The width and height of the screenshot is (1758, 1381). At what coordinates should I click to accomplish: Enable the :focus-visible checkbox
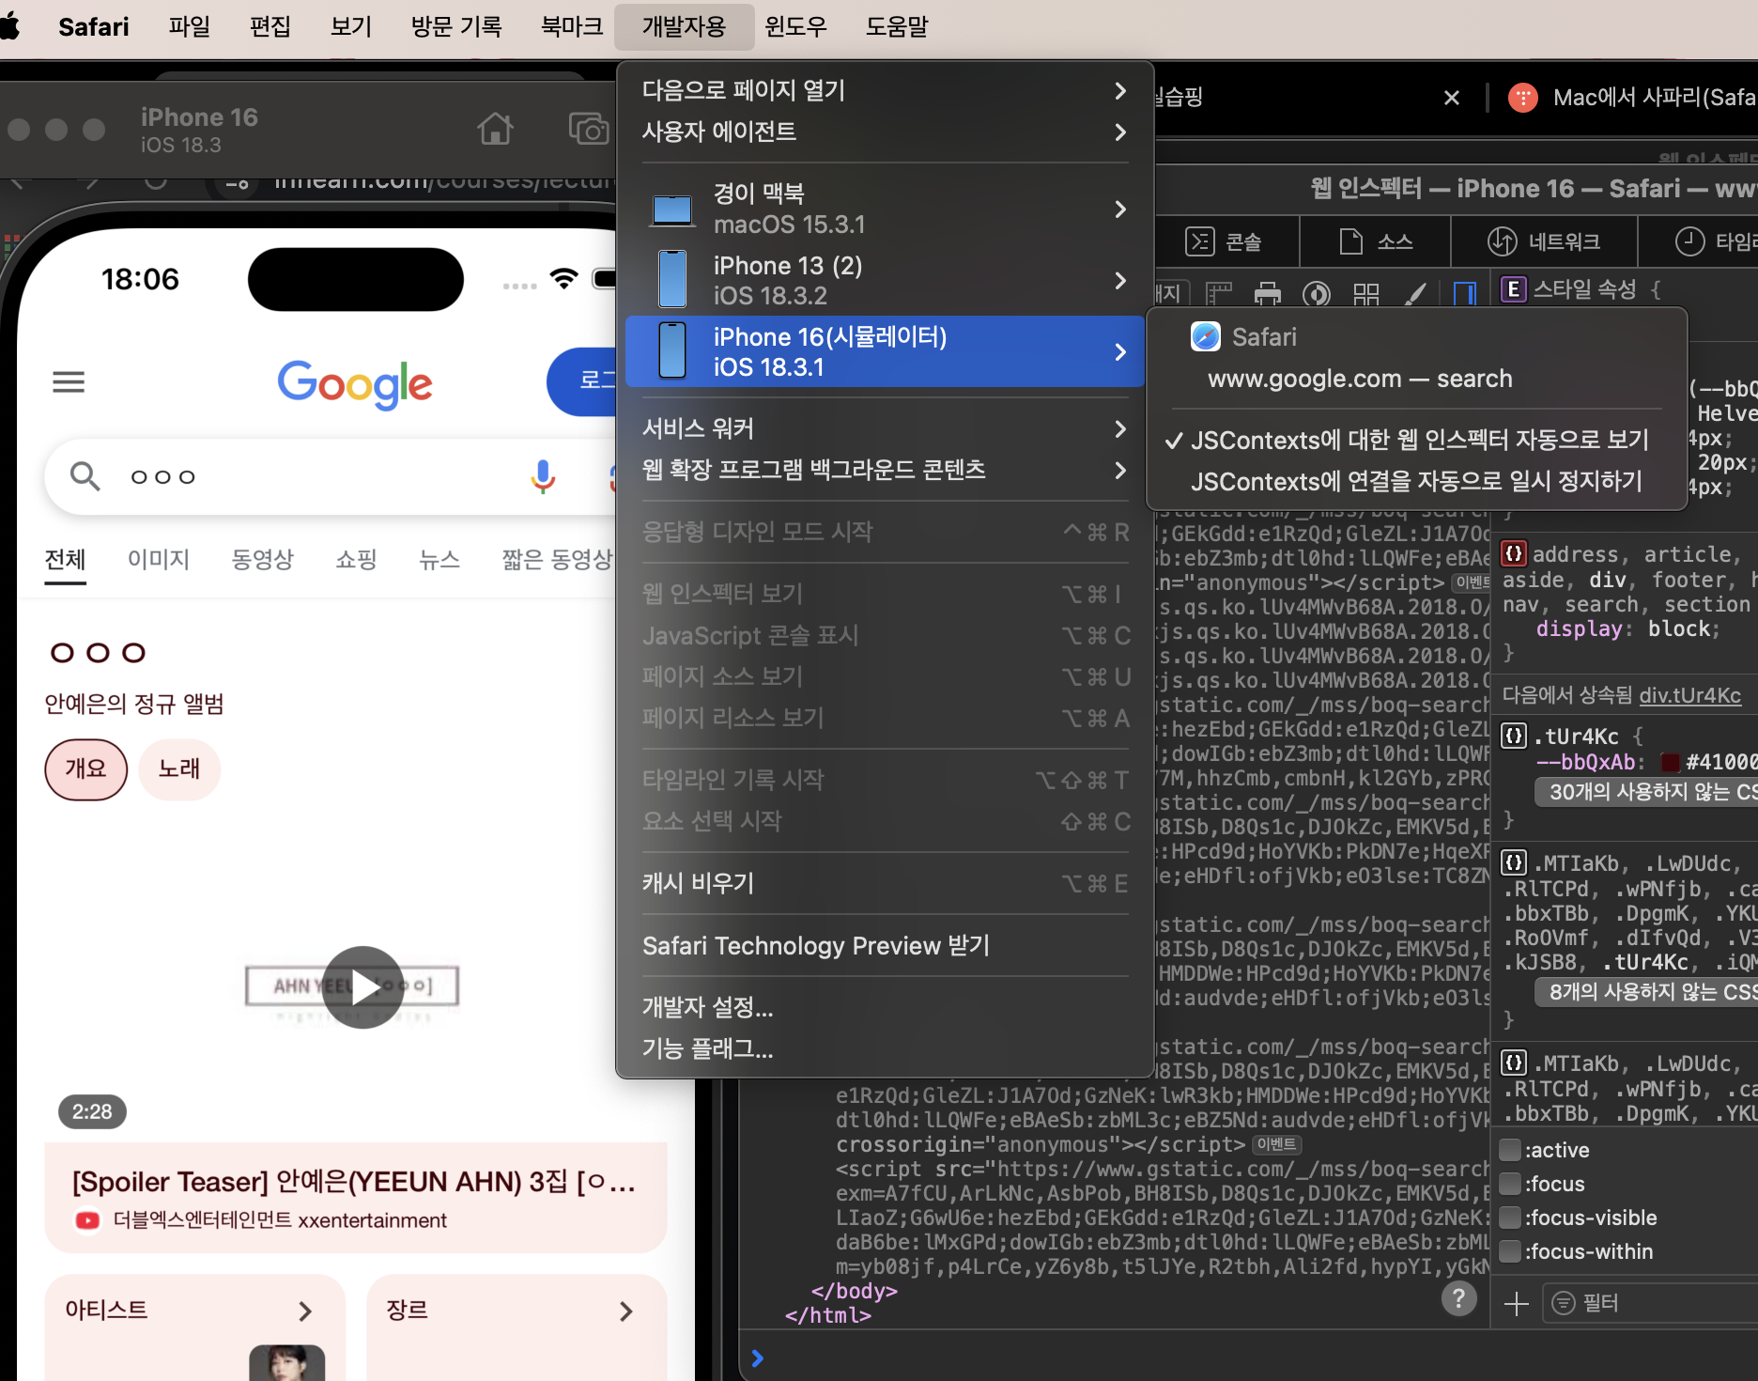tap(1510, 1218)
